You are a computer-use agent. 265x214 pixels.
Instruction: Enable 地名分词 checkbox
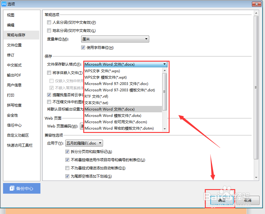(49, 31)
